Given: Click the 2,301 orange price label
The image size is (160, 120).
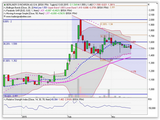Looking at the screenshot, I should (x=112, y=7).
